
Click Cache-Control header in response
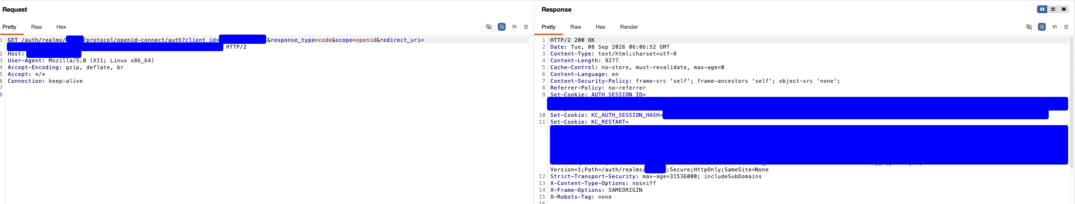637,67
